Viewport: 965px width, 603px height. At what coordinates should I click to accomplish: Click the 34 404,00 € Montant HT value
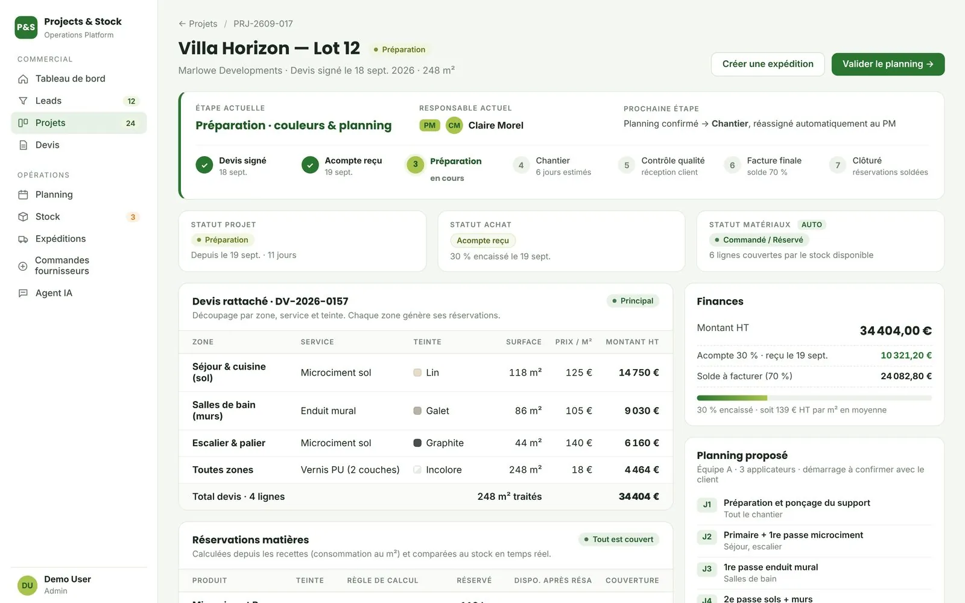[896, 330]
